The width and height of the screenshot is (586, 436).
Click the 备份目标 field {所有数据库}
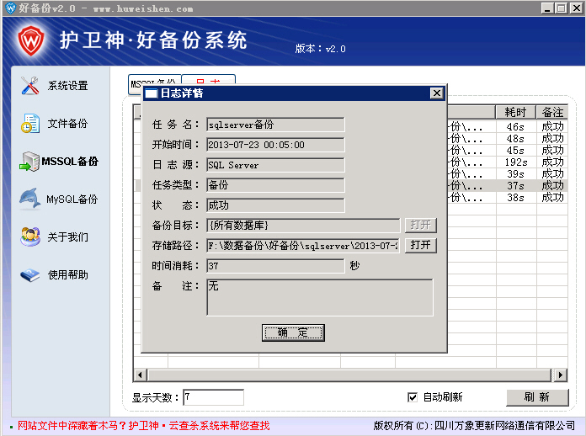(303, 226)
